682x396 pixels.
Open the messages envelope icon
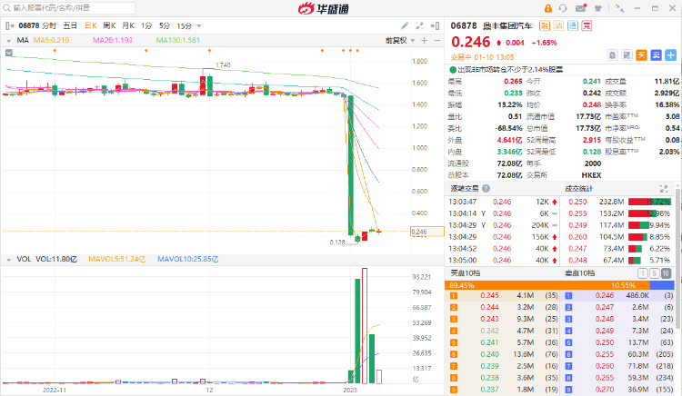pos(581,8)
